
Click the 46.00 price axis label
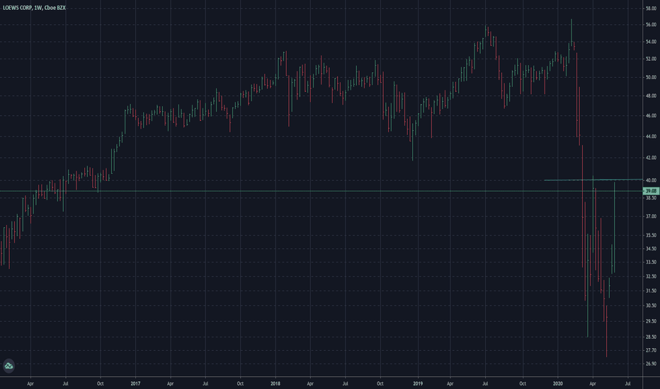(x=651, y=116)
